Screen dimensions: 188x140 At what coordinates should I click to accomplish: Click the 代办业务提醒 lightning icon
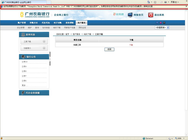(23, 93)
